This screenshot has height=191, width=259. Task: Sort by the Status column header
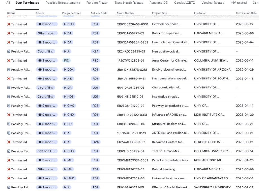pyautogui.click(x=11, y=13)
